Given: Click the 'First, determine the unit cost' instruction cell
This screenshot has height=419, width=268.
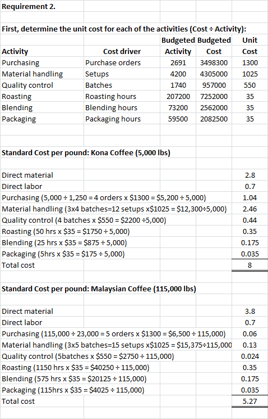Looking at the screenshot, I should point(124,29).
